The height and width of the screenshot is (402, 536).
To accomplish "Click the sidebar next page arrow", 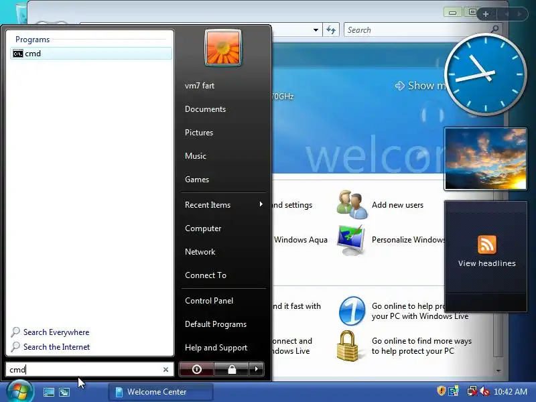I will [519, 14].
